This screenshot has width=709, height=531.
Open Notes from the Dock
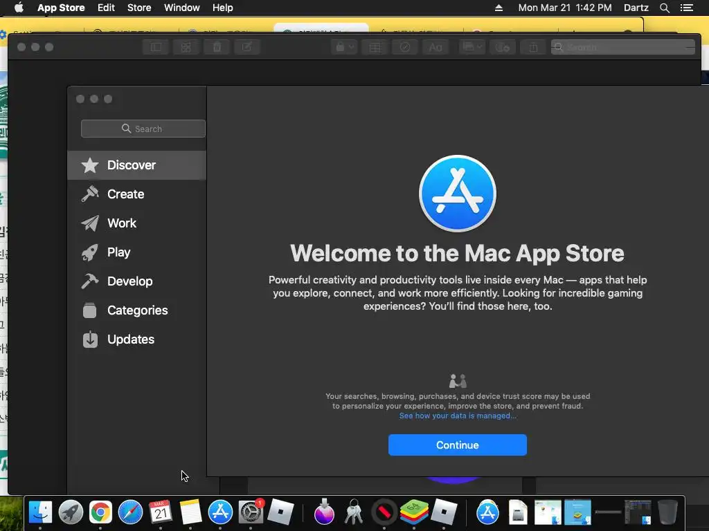pyautogui.click(x=190, y=512)
